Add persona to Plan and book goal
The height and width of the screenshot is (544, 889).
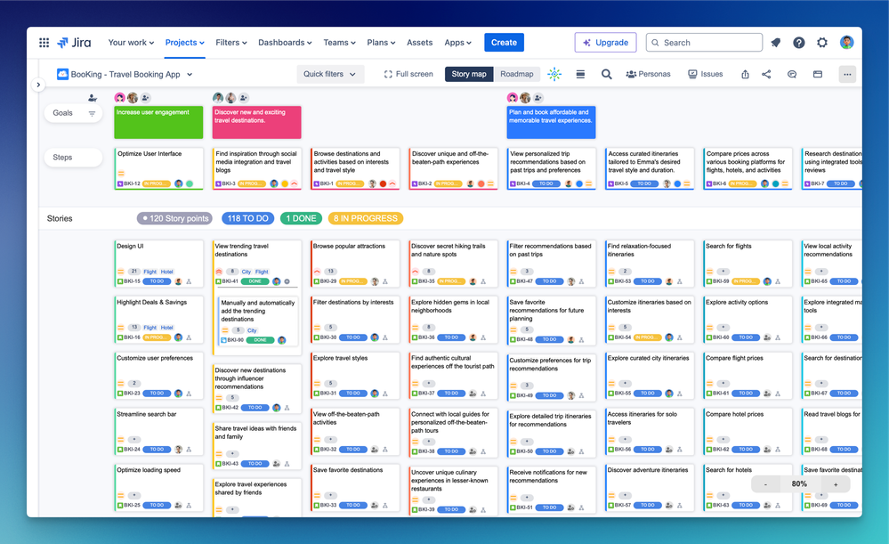click(x=538, y=98)
